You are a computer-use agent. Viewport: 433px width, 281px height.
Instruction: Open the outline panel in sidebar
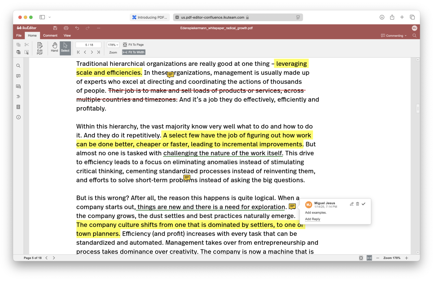(18, 97)
